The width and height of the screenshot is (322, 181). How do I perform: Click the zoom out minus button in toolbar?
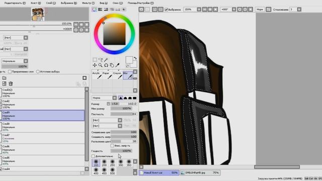pos(205,10)
